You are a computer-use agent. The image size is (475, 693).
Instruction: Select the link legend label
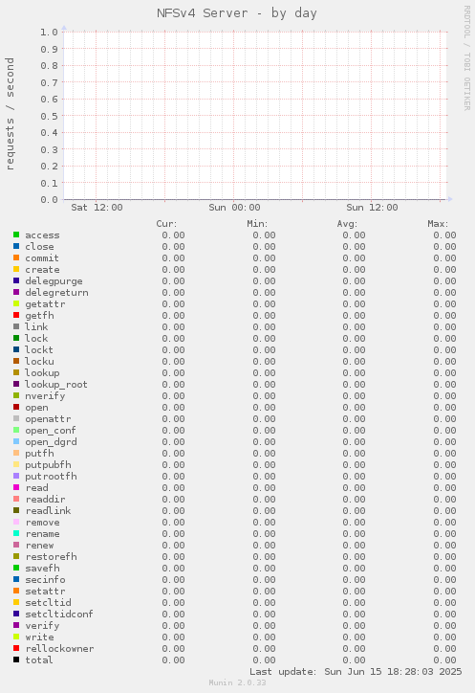point(36,327)
